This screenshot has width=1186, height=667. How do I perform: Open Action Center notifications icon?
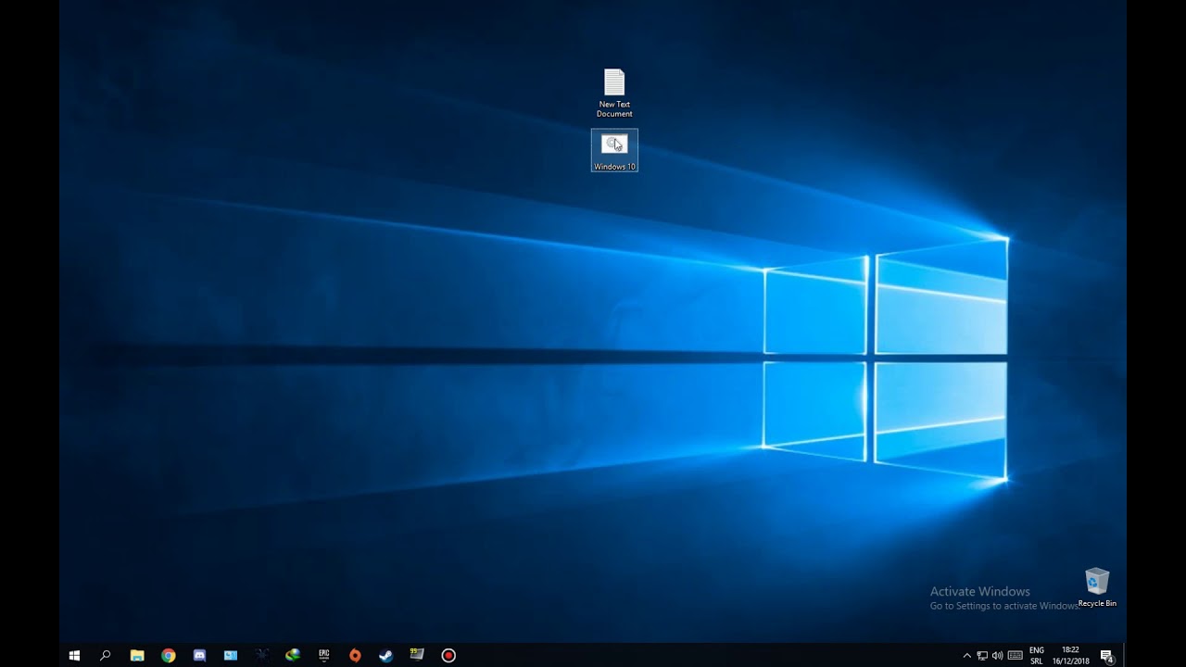pyautogui.click(x=1106, y=655)
